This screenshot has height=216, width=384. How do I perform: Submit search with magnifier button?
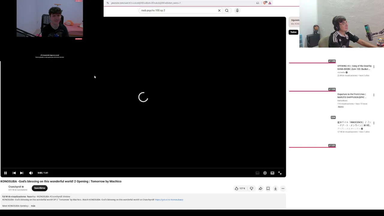tap(227, 10)
